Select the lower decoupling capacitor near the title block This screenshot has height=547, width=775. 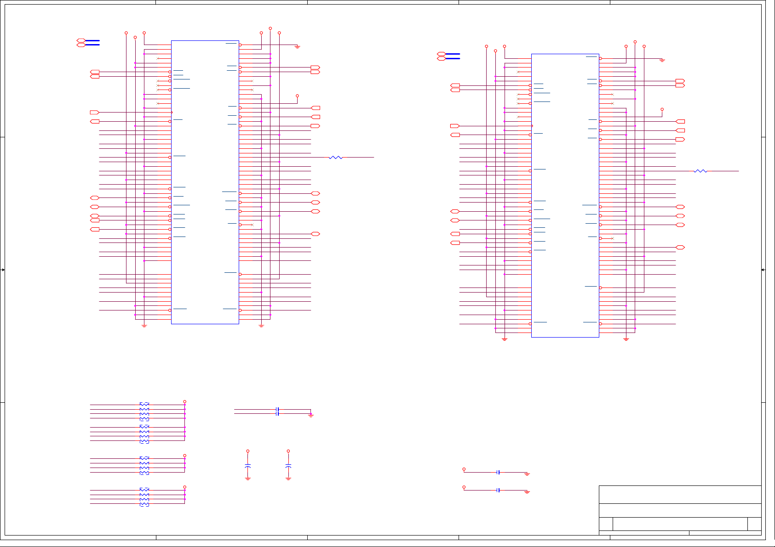(x=498, y=490)
